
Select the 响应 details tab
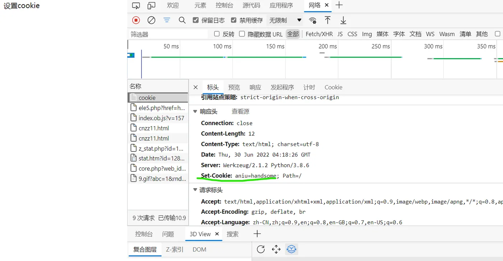point(255,87)
